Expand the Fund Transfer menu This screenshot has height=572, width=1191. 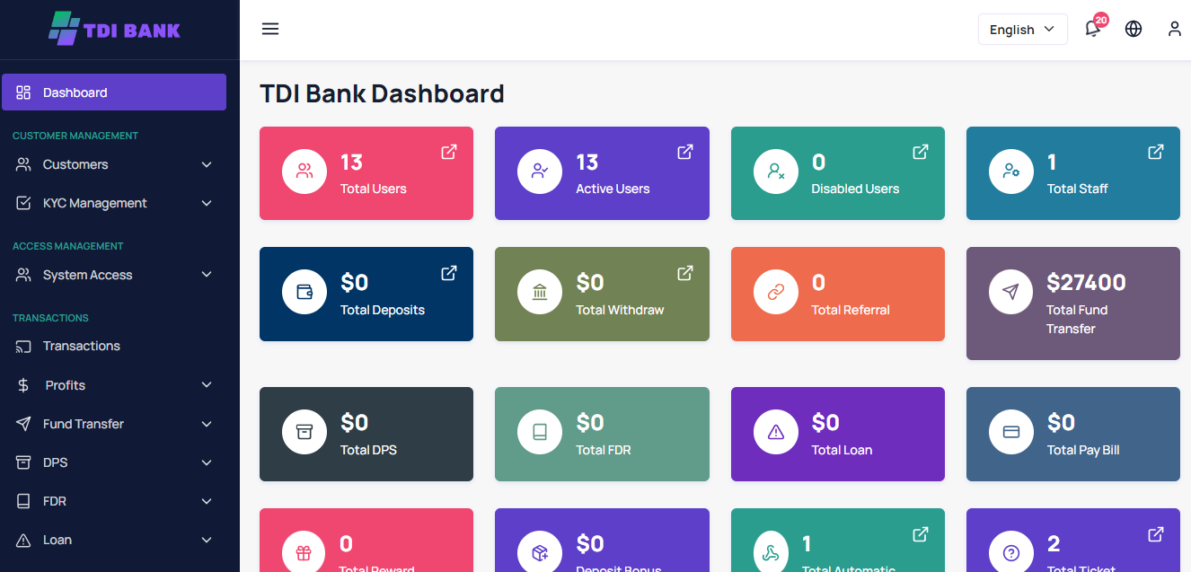point(114,424)
